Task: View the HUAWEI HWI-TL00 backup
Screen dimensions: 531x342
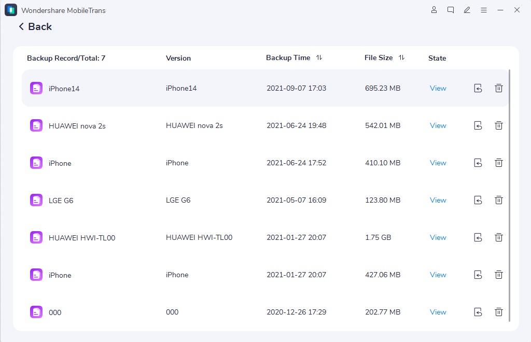Action: pos(438,237)
